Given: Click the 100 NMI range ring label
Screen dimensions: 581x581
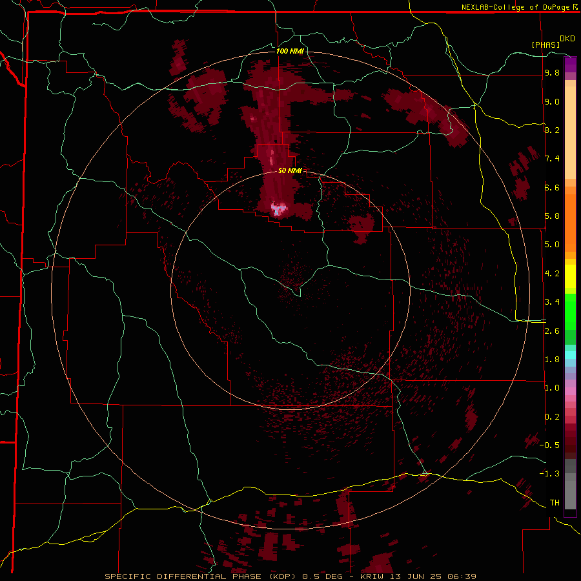Looking at the screenshot, I should pos(290,51).
